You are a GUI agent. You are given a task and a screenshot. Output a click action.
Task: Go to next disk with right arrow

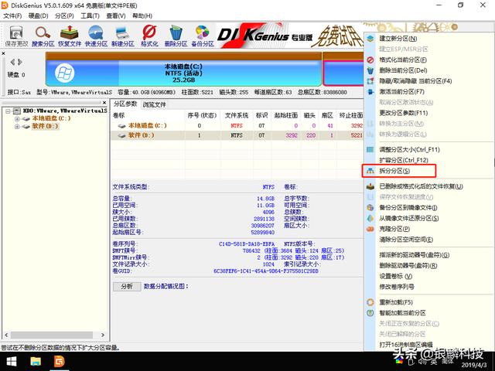20,62
